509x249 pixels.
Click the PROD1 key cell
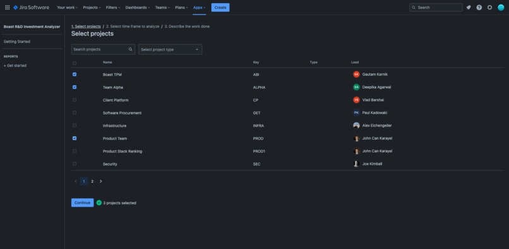click(259, 151)
